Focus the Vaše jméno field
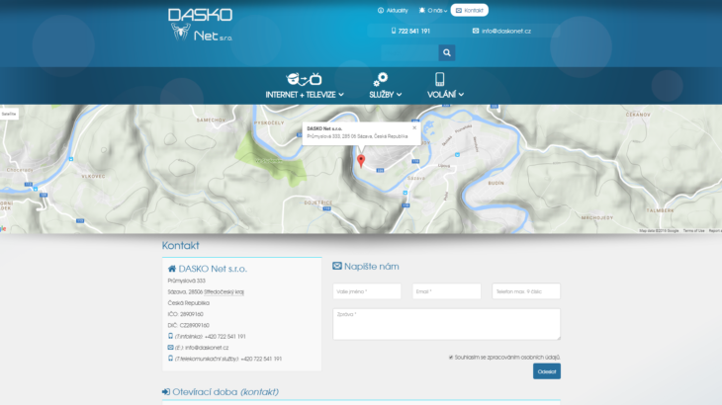This screenshot has width=722, height=405. [x=367, y=291]
